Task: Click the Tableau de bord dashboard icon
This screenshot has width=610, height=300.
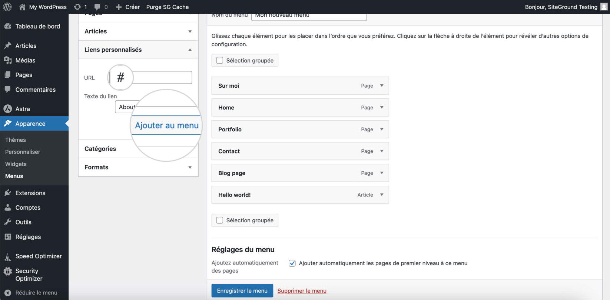Action: tap(7, 26)
